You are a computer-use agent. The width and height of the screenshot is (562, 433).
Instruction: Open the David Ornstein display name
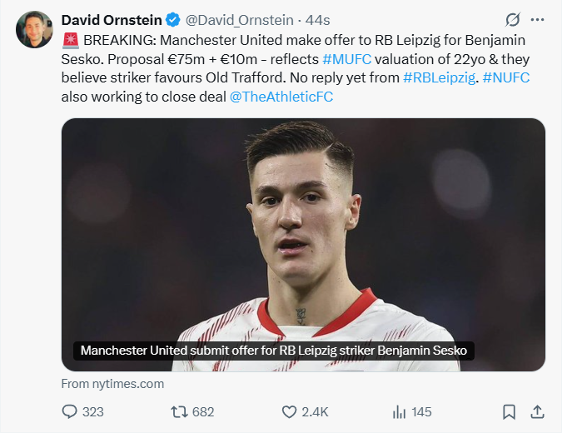point(112,20)
